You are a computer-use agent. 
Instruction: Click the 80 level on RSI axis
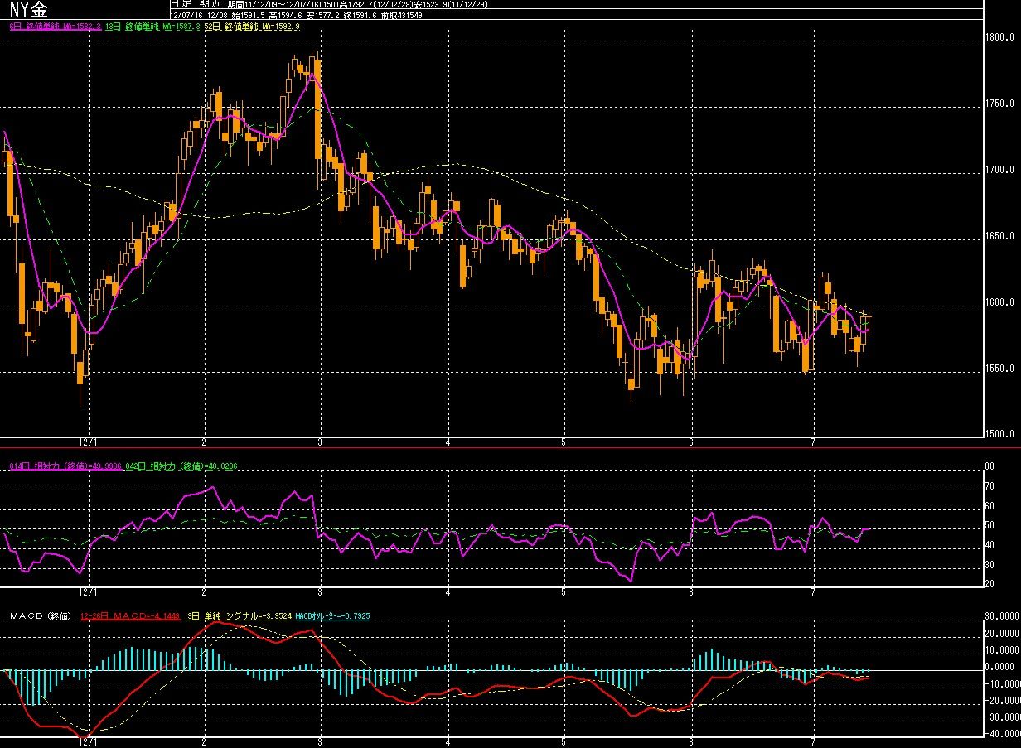[x=989, y=466]
